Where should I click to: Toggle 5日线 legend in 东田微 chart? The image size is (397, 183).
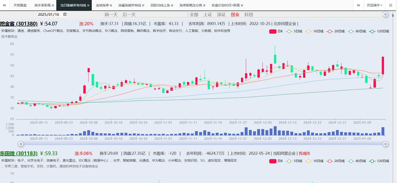click(x=294, y=161)
